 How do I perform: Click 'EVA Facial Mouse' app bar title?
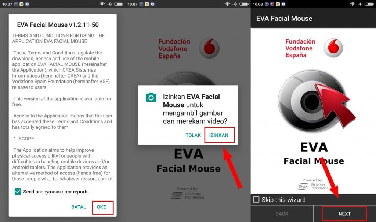[284, 18]
